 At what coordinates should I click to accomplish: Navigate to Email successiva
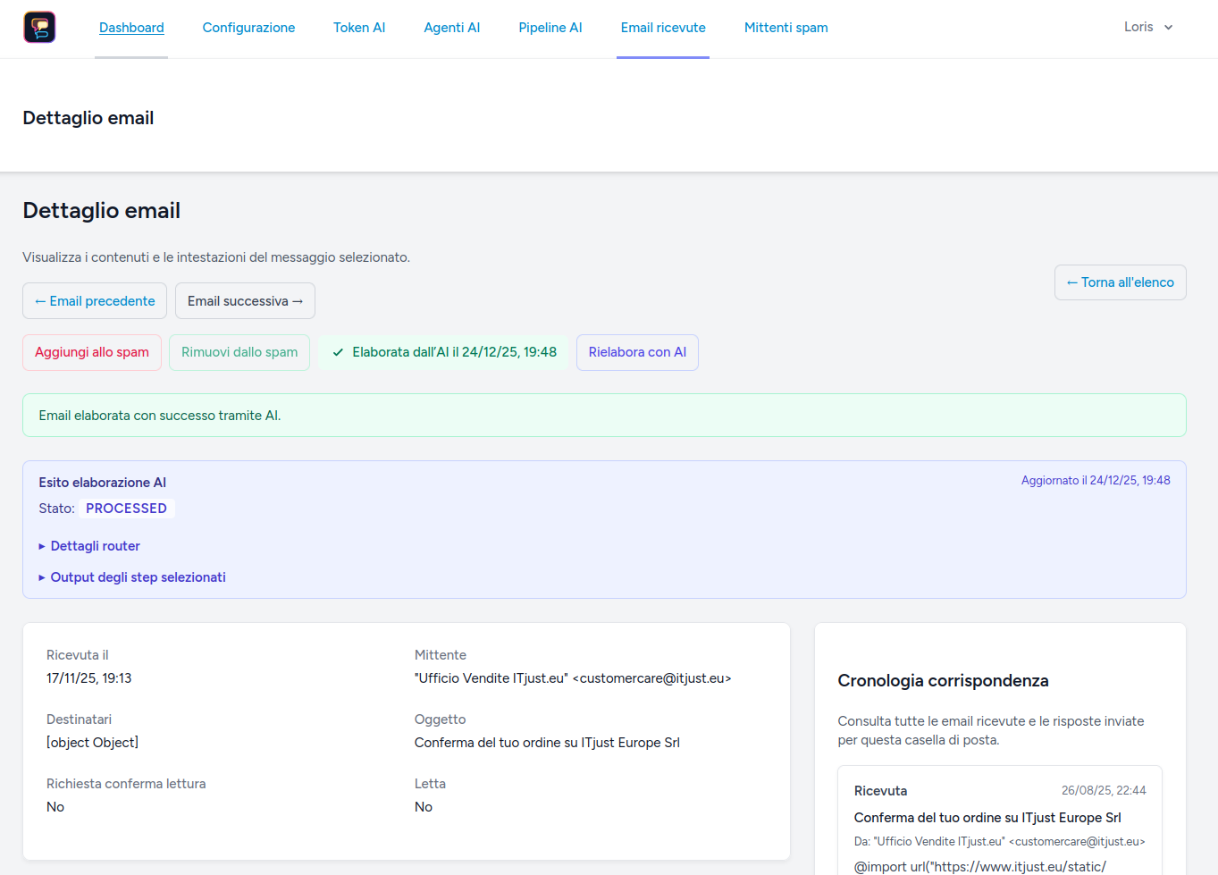click(245, 301)
